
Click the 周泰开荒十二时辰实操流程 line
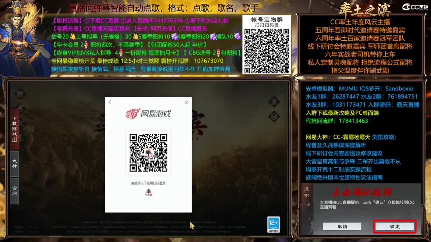tap(338, 169)
